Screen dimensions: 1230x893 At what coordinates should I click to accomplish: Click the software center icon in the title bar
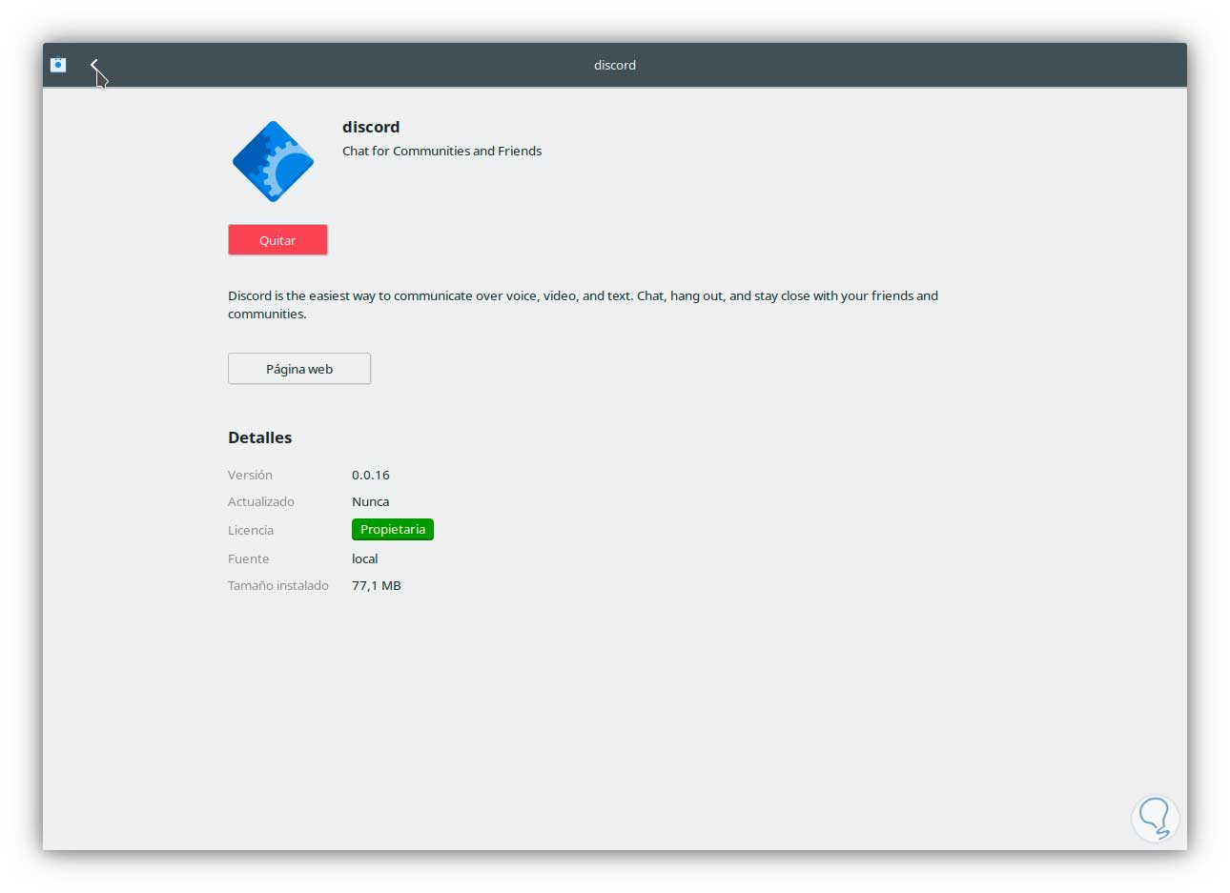(58, 65)
